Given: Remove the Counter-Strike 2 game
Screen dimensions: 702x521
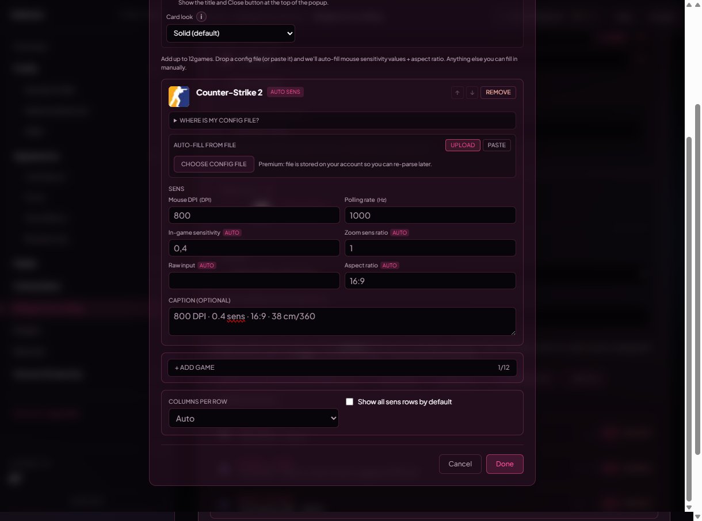Looking at the screenshot, I should (x=498, y=93).
